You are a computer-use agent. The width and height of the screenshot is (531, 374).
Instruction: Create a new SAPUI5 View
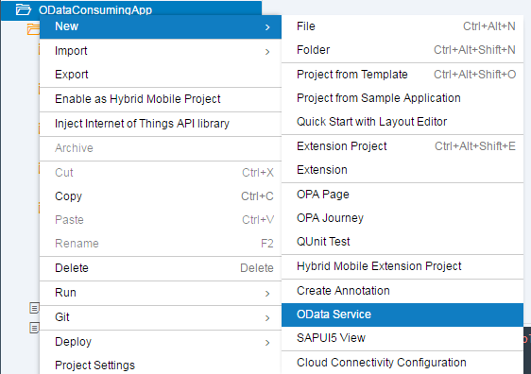[403, 338]
